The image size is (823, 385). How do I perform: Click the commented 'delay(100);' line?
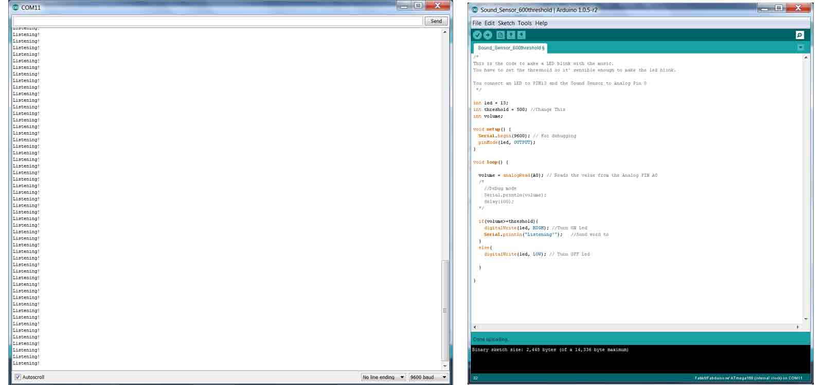(x=498, y=201)
